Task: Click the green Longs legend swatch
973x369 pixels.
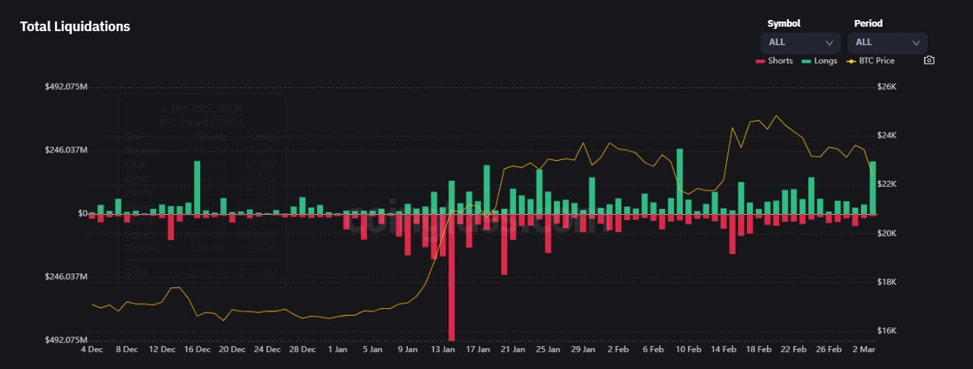Action: pyautogui.click(x=806, y=61)
